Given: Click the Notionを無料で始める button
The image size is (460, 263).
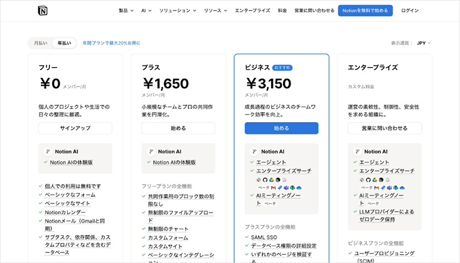Looking at the screenshot, I should pyautogui.click(x=365, y=11).
